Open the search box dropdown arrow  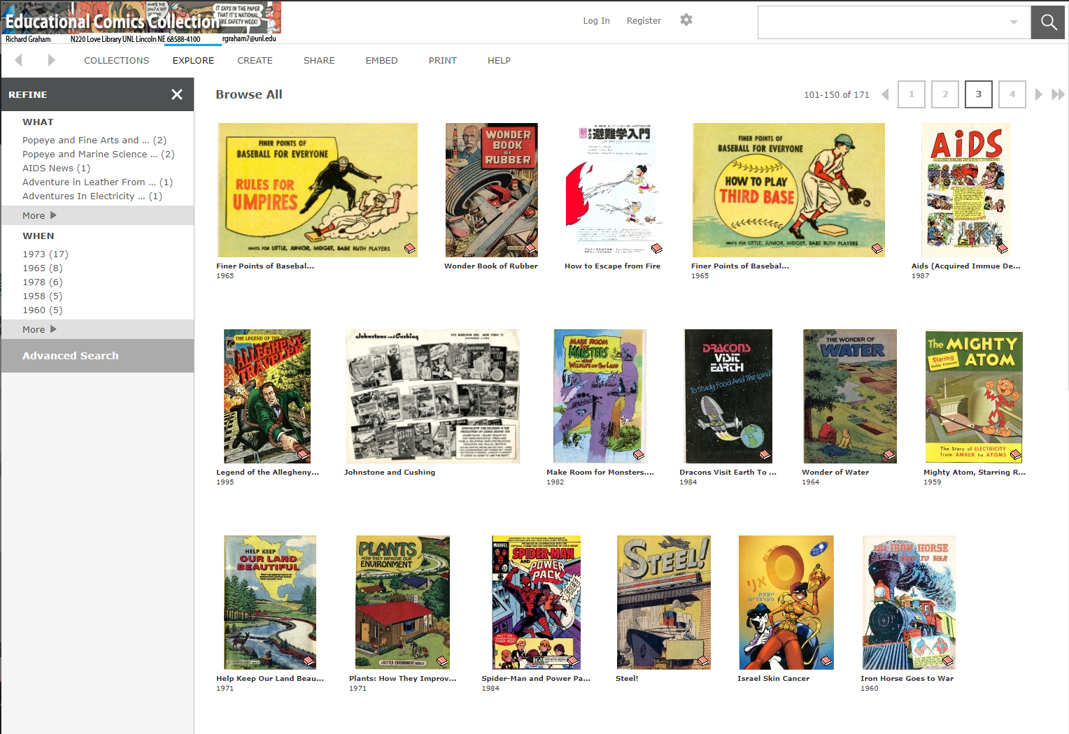click(x=1013, y=22)
